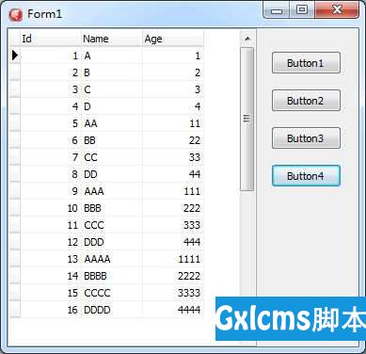This screenshot has width=366, height=354.
Task: Click the vertical scrollbar thumb grip
Action: [x=247, y=119]
